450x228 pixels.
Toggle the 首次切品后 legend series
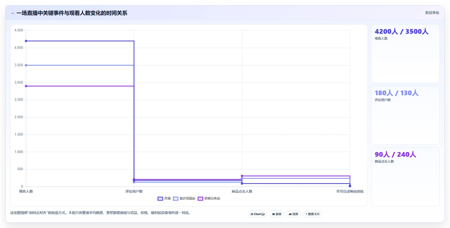[x=184, y=198]
